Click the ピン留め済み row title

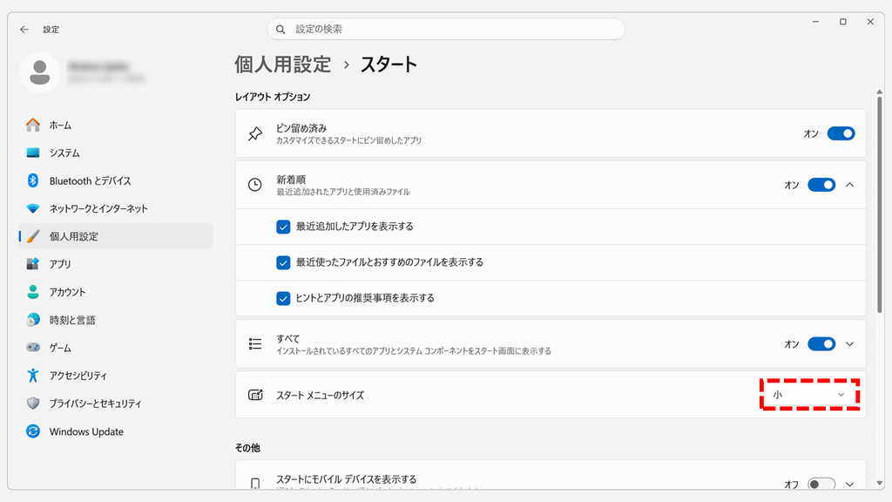pyautogui.click(x=301, y=128)
